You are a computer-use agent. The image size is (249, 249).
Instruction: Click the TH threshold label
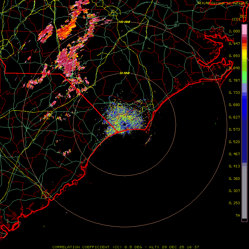238,216
